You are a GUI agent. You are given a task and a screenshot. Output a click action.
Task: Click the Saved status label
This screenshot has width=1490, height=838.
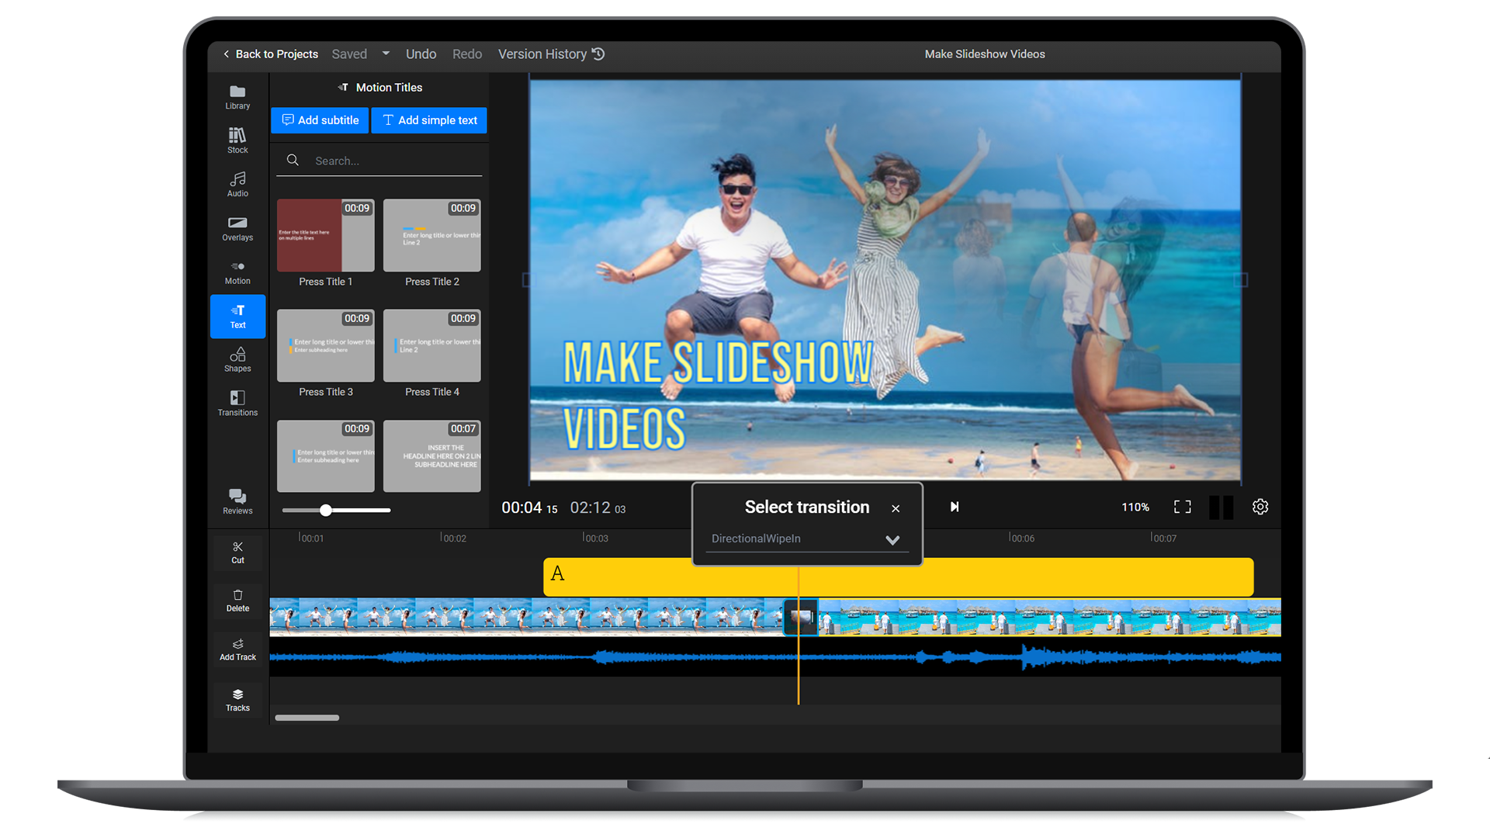(349, 54)
